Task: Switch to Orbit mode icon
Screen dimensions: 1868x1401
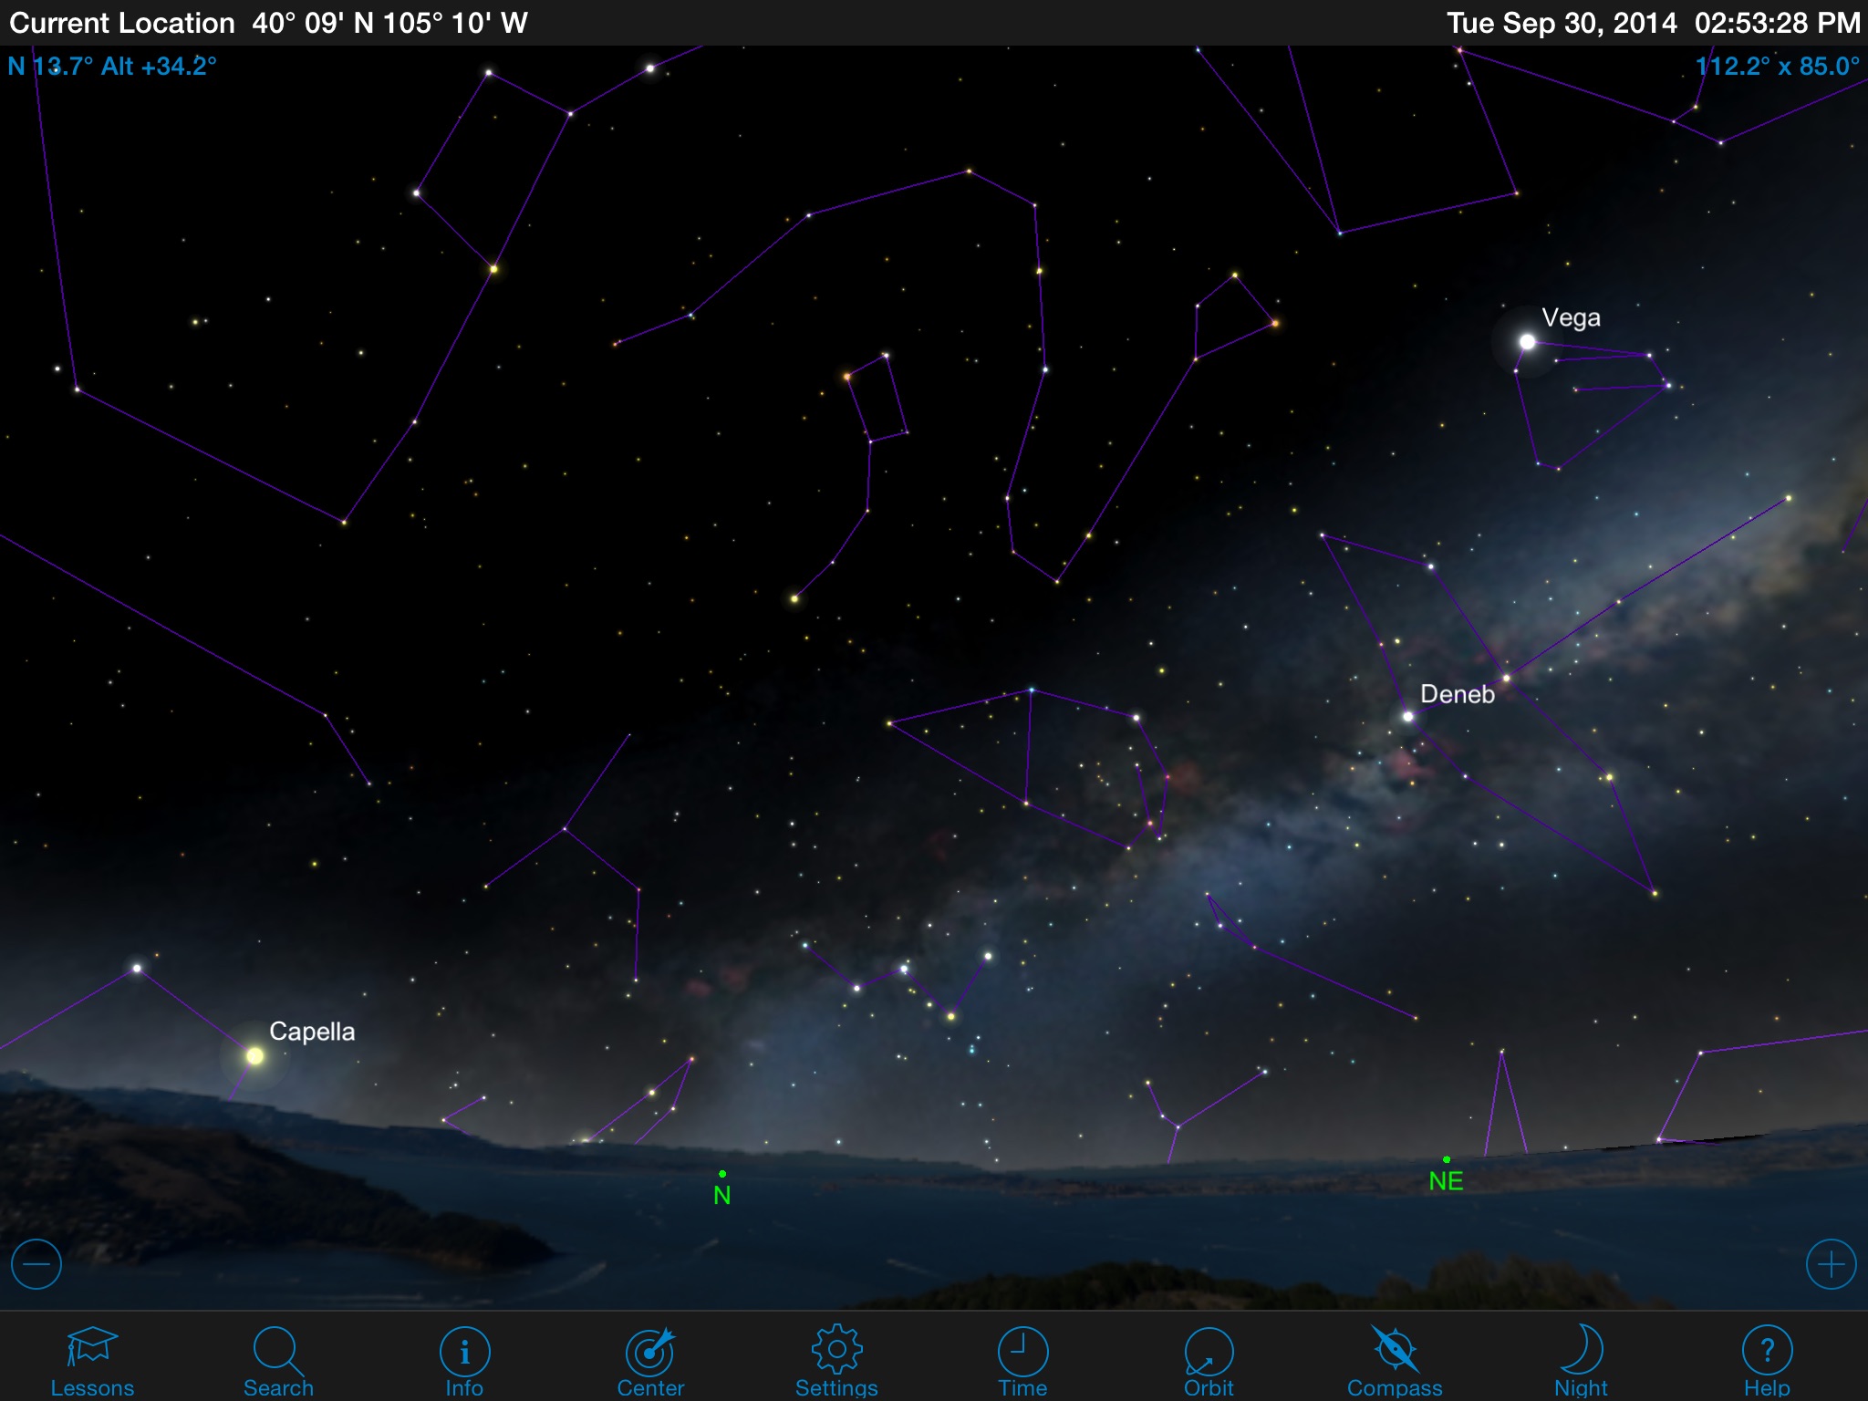Action: pyautogui.click(x=1209, y=1351)
